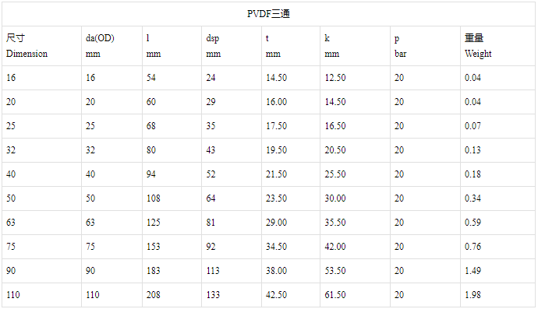
Task: Click t value 38.00 in the 90 row
Action: click(x=277, y=271)
